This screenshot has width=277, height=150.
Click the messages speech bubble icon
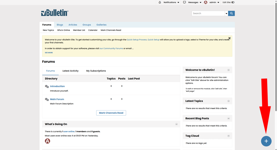184,2
